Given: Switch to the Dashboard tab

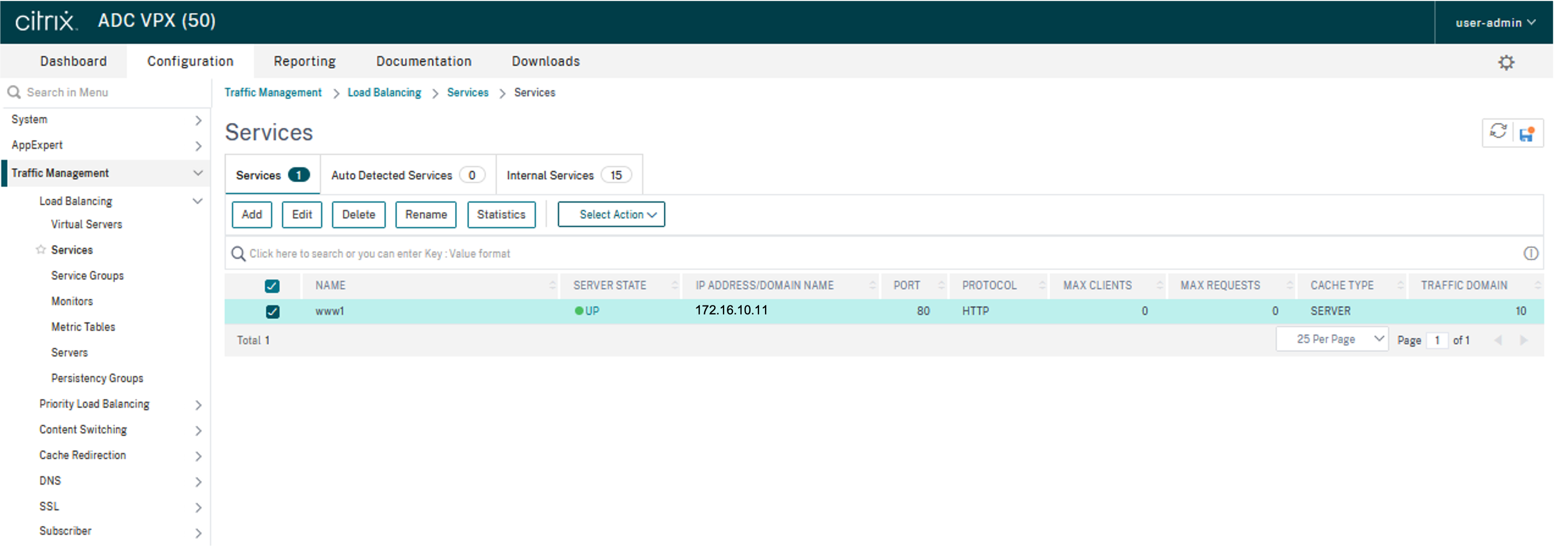Looking at the screenshot, I should coord(74,61).
